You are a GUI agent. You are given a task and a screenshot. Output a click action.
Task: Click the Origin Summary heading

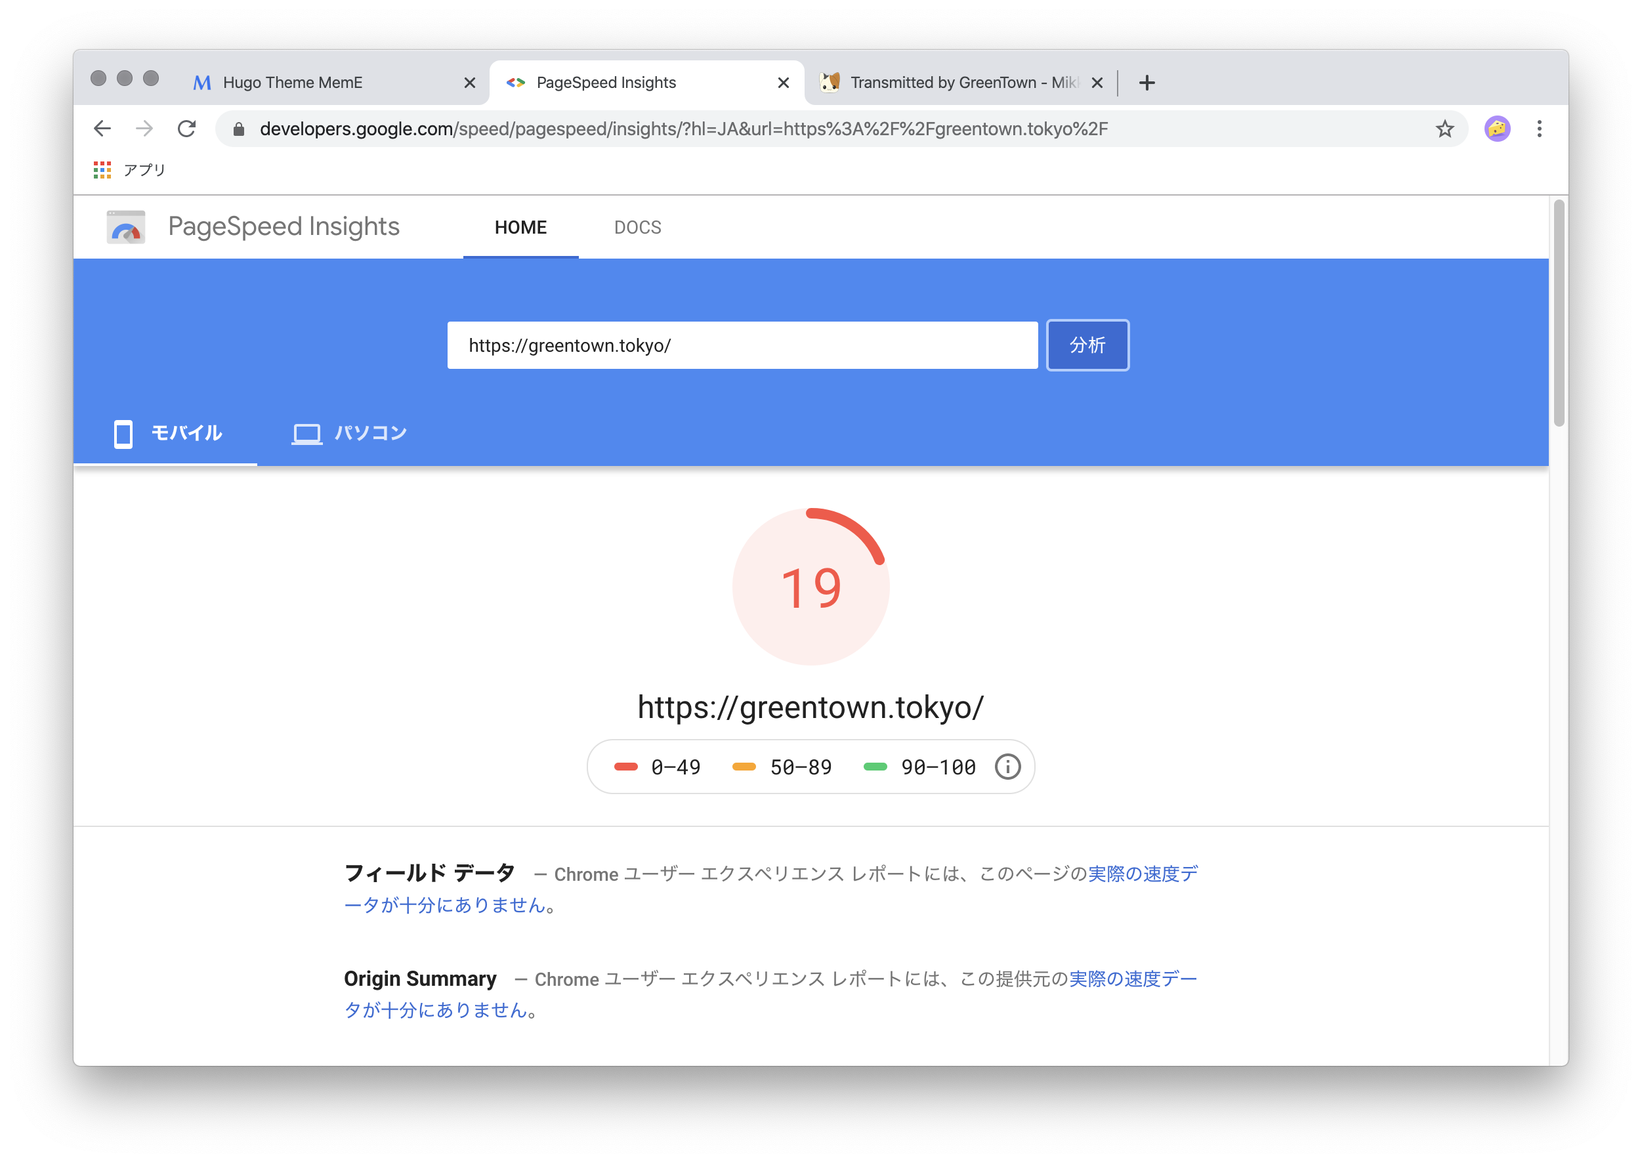pos(421,979)
